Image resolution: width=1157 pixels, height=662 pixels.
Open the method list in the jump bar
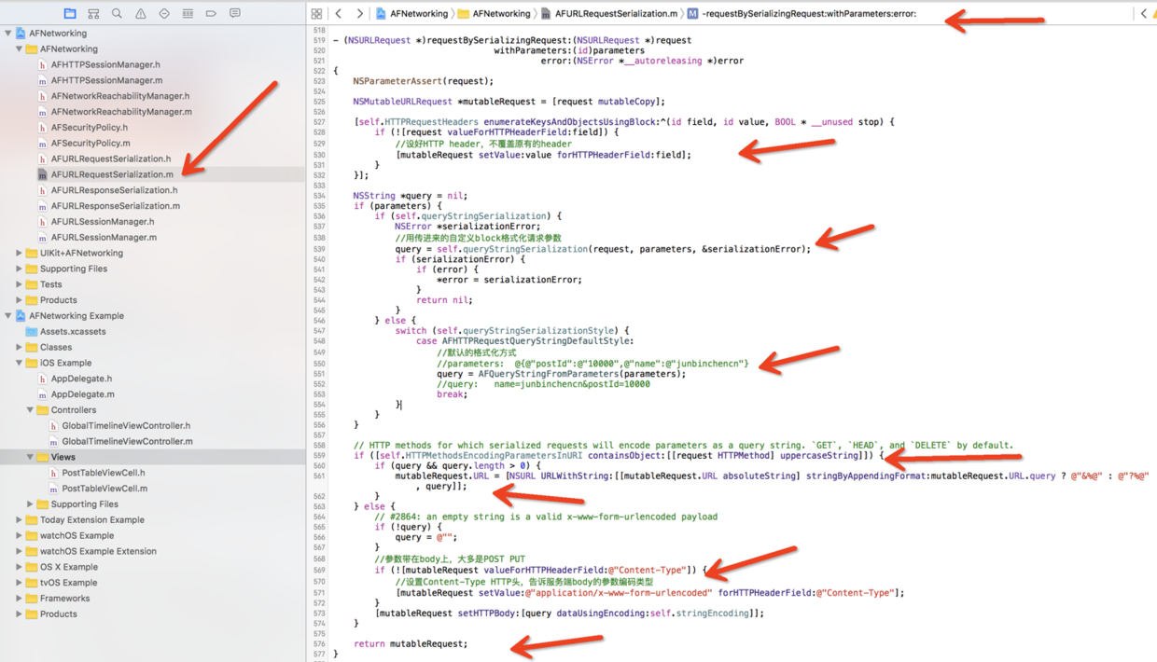point(802,14)
